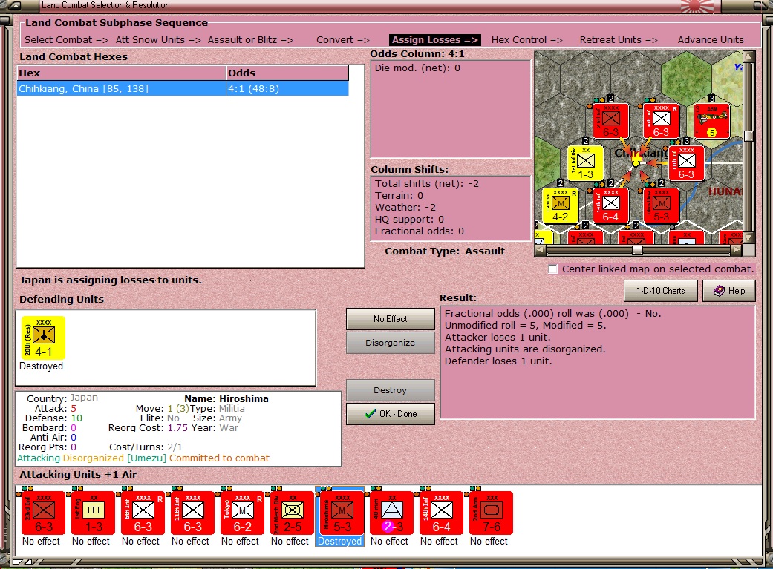Select the 2nd Arm 7-6 attacking unit counter
Image resolution: width=773 pixels, height=569 pixels.
pos(492,513)
